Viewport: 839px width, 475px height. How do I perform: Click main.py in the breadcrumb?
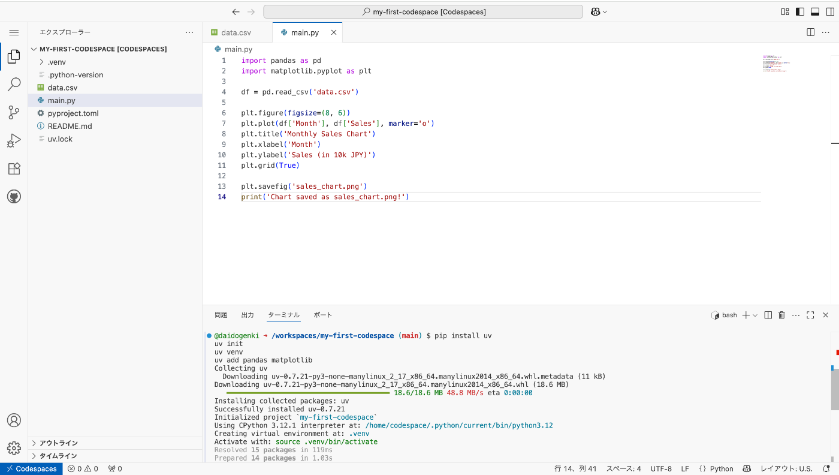[x=239, y=49]
